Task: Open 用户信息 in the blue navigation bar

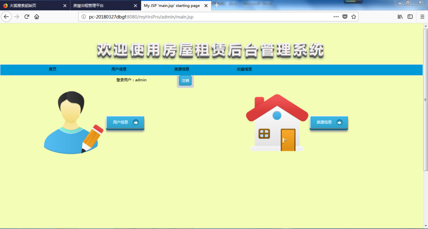Action: click(119, 70)
